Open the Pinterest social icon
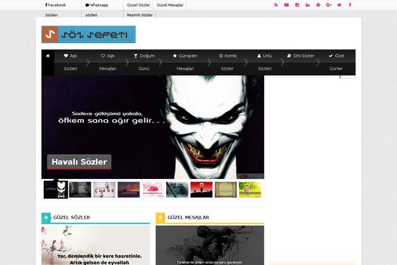This screenshot has height=265, width=397. pos(318,5)
